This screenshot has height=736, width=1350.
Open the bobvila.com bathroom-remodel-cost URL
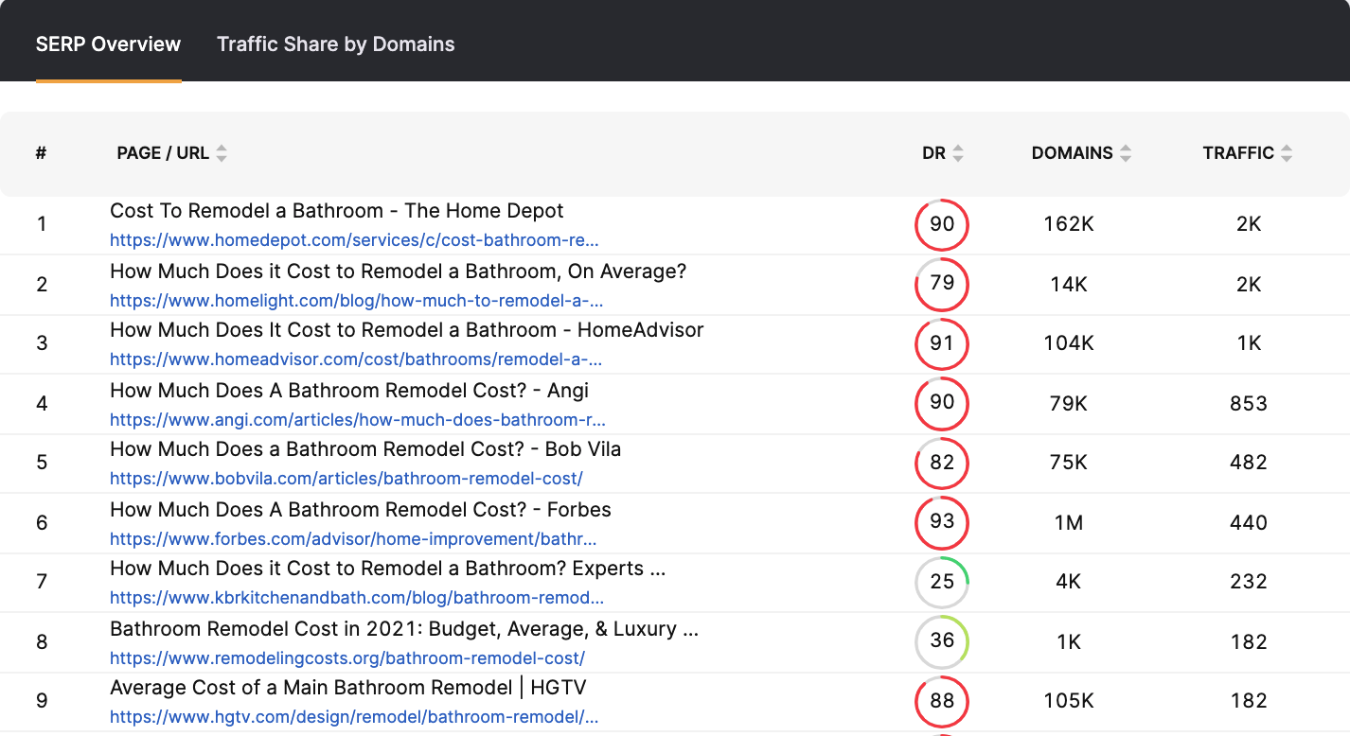coord(346,478)
